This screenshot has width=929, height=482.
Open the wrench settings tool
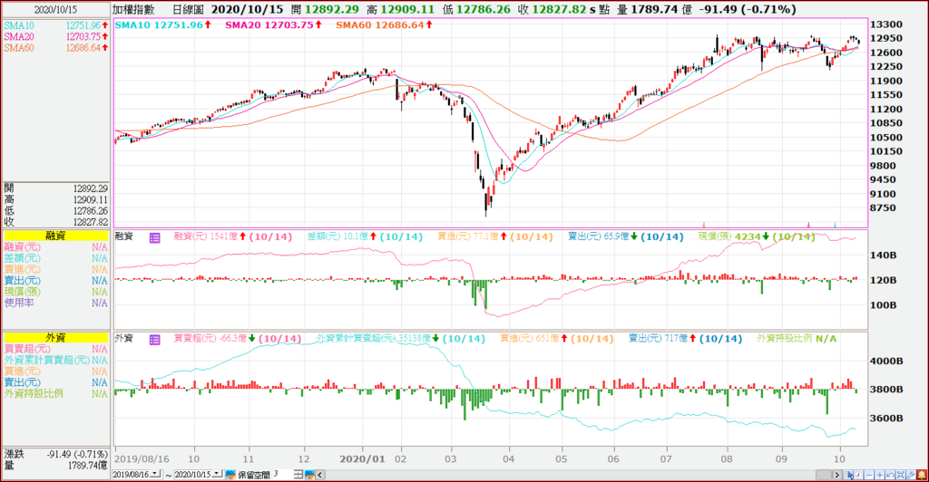point(911,475)
